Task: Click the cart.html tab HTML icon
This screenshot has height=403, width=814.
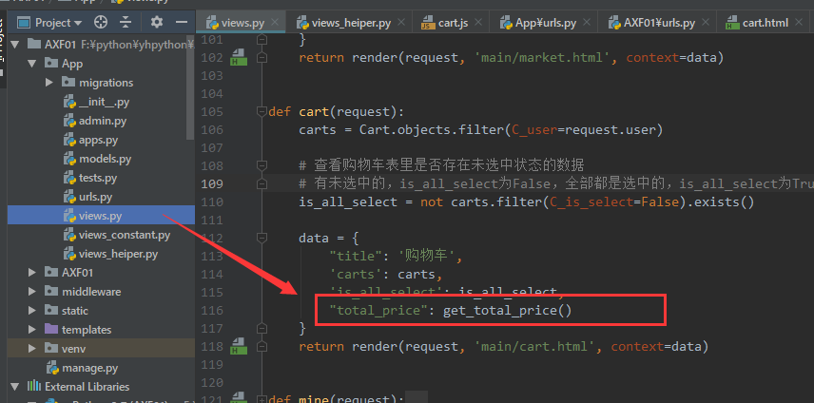Action: click(x=732, y=23)
